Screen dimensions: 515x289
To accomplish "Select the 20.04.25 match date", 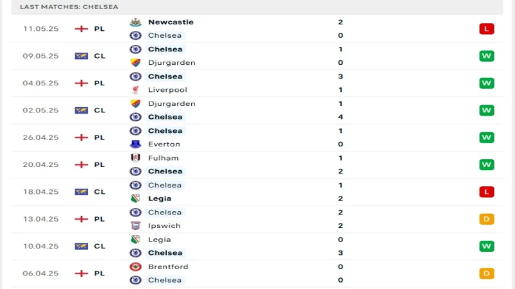I will (x=41, y=164).
